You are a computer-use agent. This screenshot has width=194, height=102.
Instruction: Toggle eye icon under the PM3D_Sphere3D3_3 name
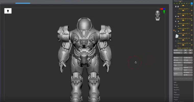[192, 25]
